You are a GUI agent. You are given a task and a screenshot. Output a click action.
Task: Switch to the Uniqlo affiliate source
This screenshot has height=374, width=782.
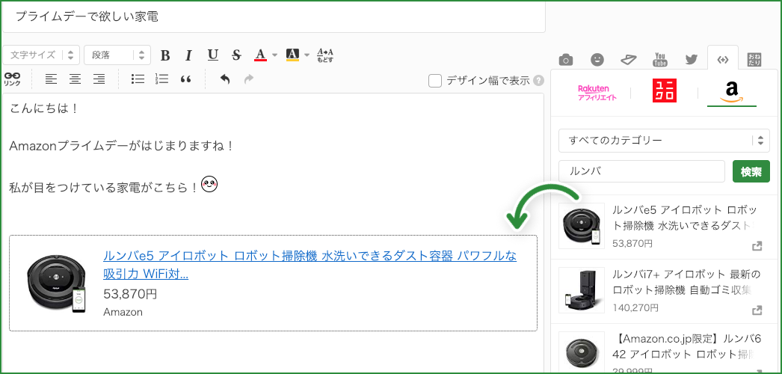(x=665, y=91)
